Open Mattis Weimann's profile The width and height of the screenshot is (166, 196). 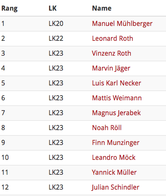tap(117, 98)
